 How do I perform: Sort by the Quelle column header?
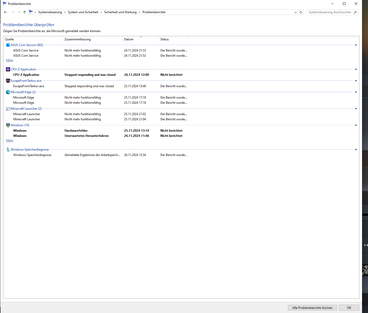click(x=33, y=39)
